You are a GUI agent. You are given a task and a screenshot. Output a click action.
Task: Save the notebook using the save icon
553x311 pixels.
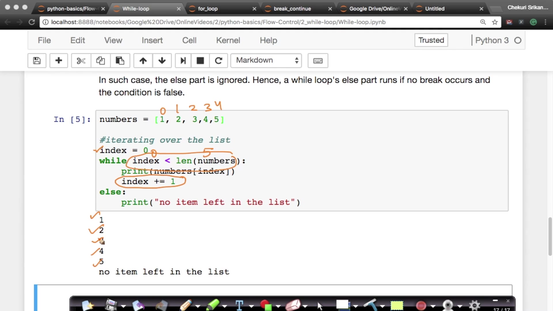click(x=37, y=60)
